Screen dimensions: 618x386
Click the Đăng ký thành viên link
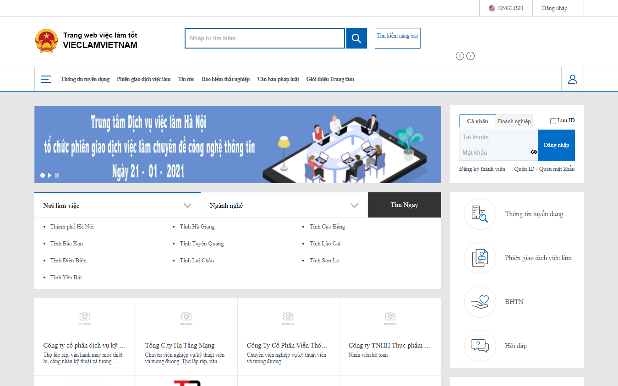pos(482,169)
